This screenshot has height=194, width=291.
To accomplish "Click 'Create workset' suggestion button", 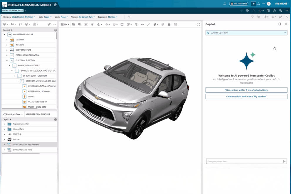I will (x=246, y=96).
